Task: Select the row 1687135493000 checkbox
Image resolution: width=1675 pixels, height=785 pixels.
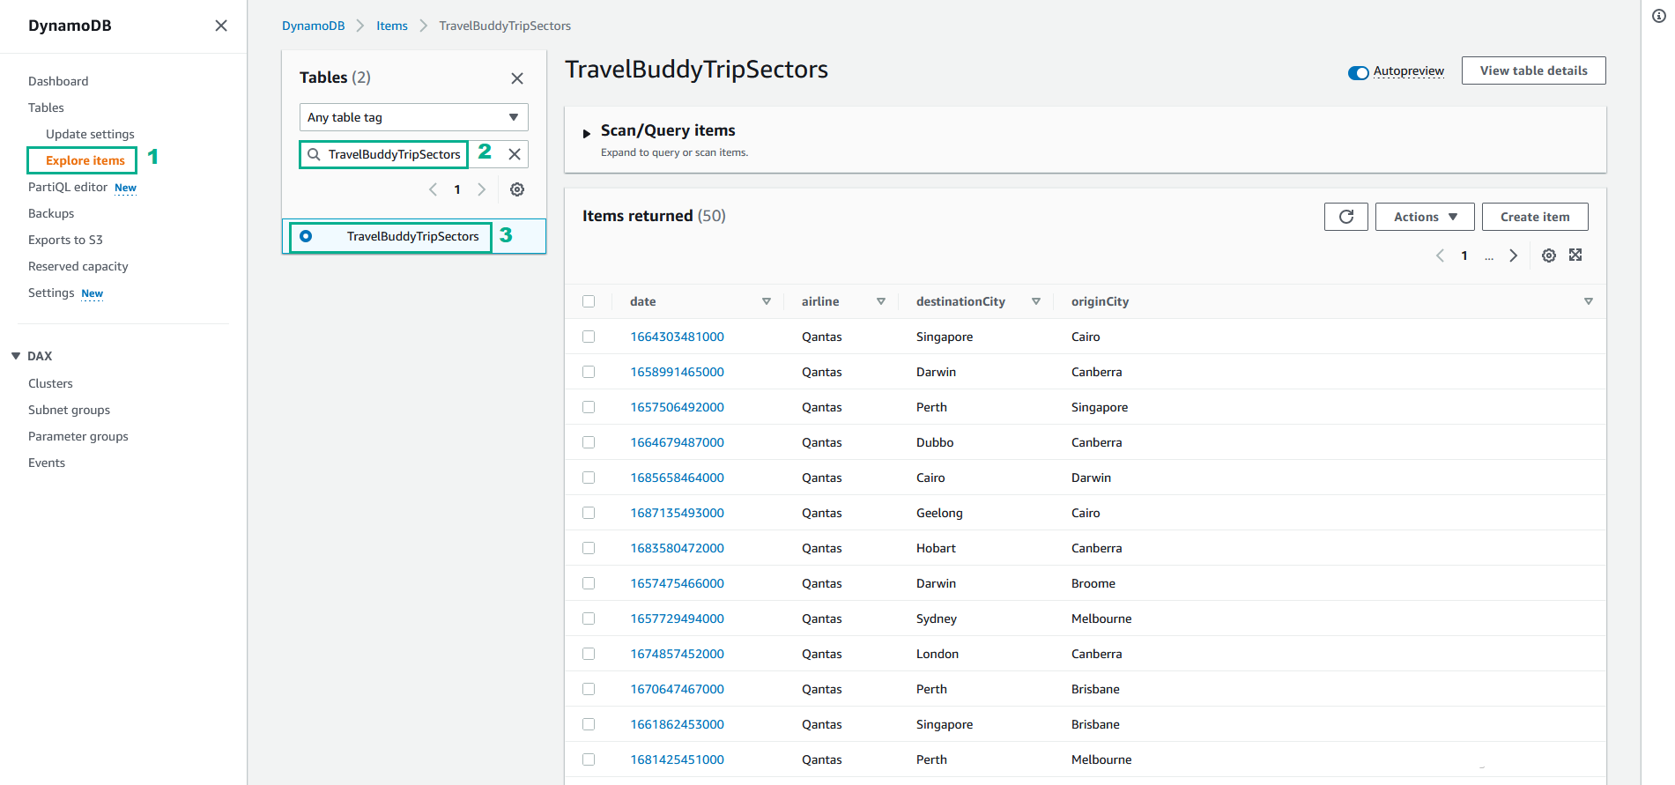Action: click(589, 513)
